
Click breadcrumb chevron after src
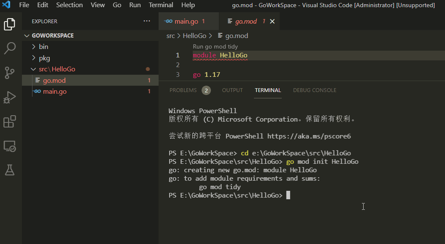pyautogui.click(x=179, y=35)
